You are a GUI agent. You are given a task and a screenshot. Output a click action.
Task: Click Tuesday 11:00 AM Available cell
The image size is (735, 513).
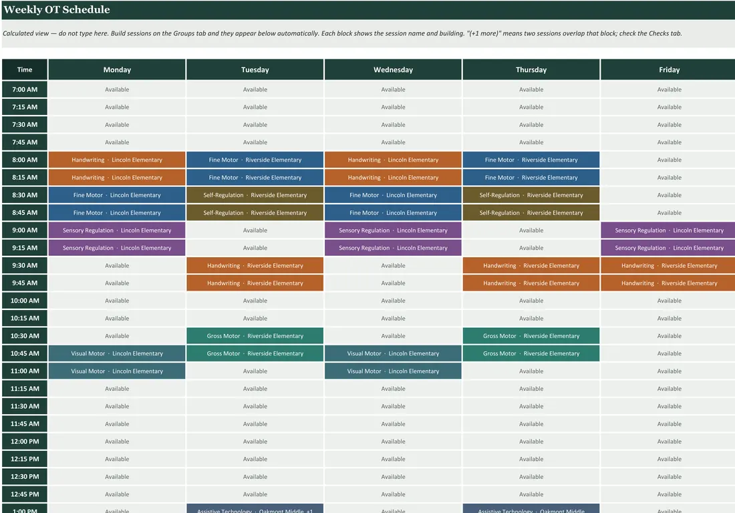255,371
